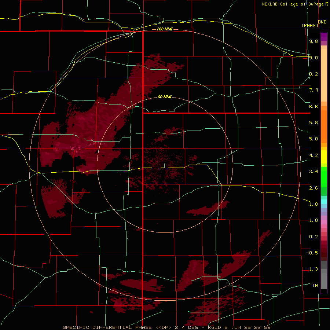
Task: Click the 3.4 value on color scale
Action: pyautogui.click(x=313, y=172)
